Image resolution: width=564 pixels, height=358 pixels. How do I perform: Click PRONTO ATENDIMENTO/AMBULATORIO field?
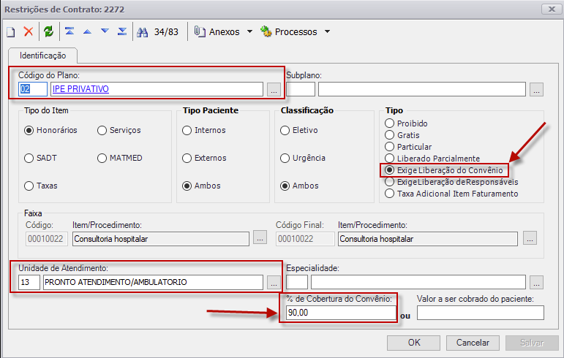click(153, 282)
